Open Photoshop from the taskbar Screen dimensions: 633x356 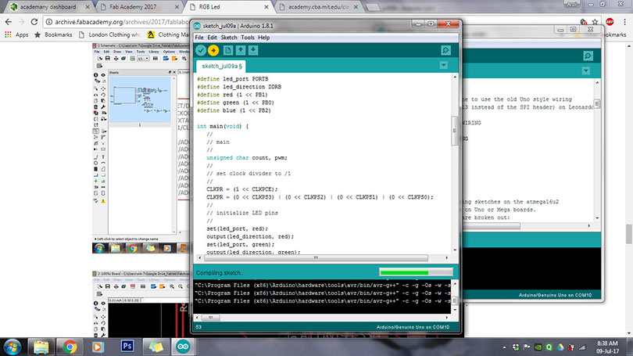pyautogui.click(x=127, y=347)
